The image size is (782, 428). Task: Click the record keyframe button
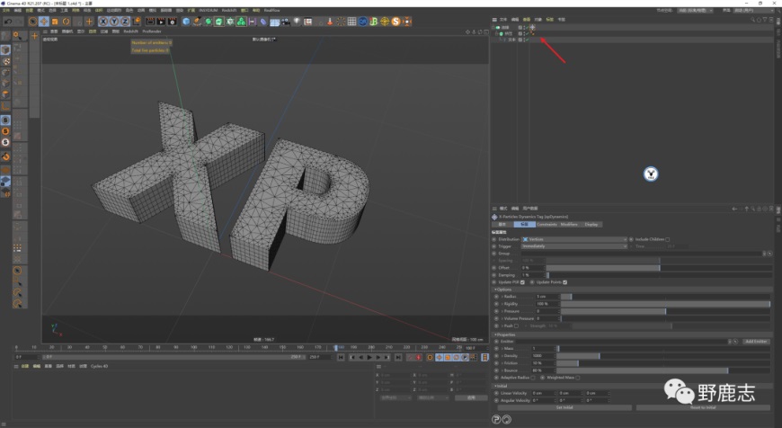pos(419,357)
